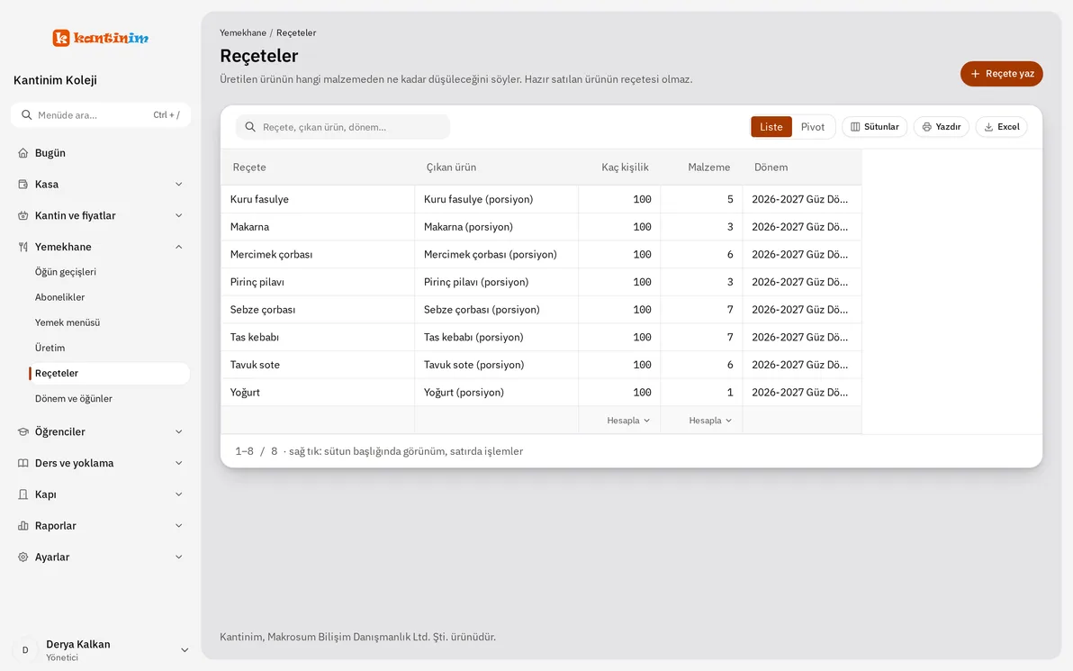The height and width of the screenshot is (671, 1073).
Task: Click the Öğrenciler graduation cap icon
Action: pyautogui.click(x=23, y=432)
